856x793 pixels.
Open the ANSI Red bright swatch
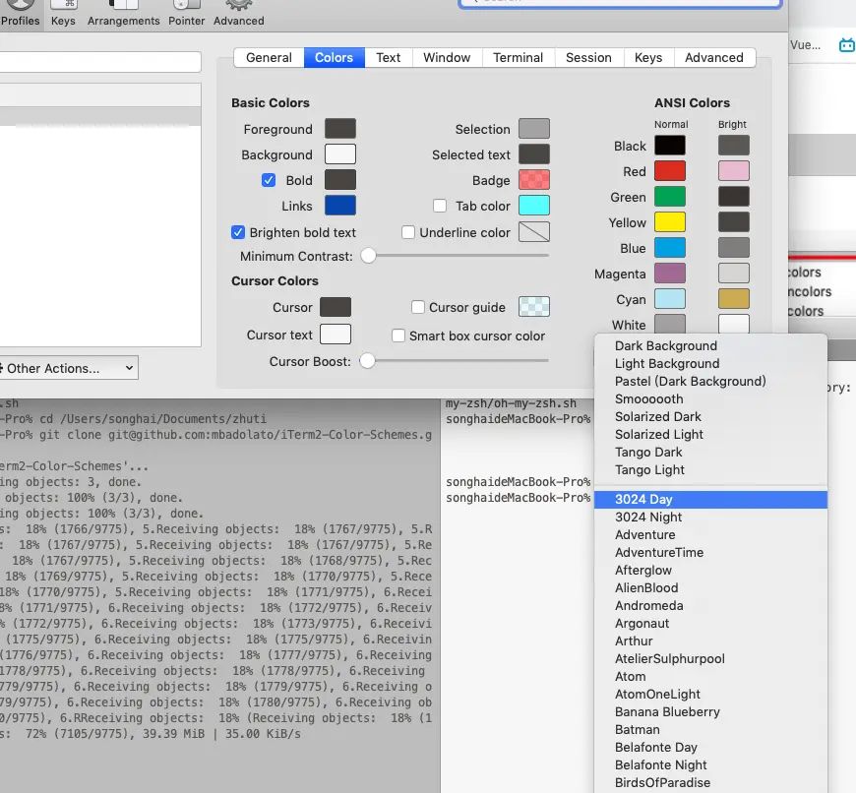[x=734, y=171]
